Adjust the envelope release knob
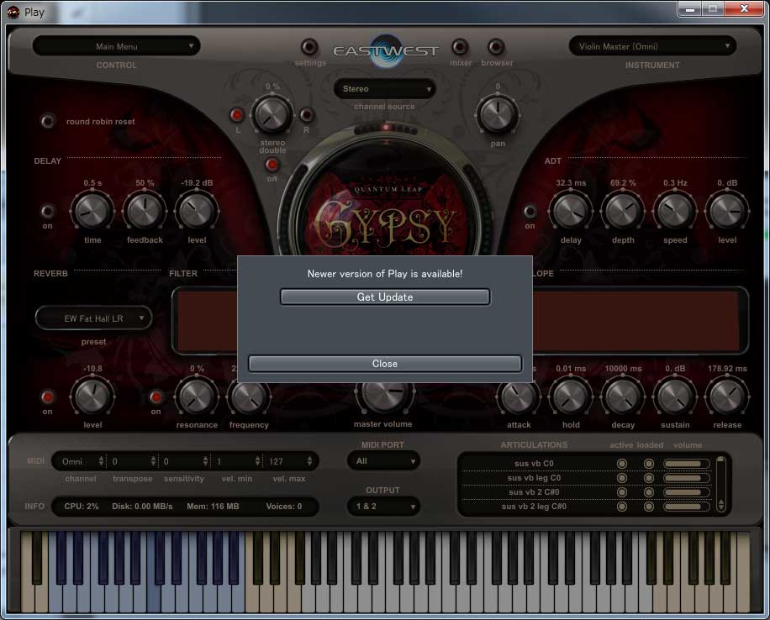770x620 pixels. pyautogui.click(x=727, y=397)
